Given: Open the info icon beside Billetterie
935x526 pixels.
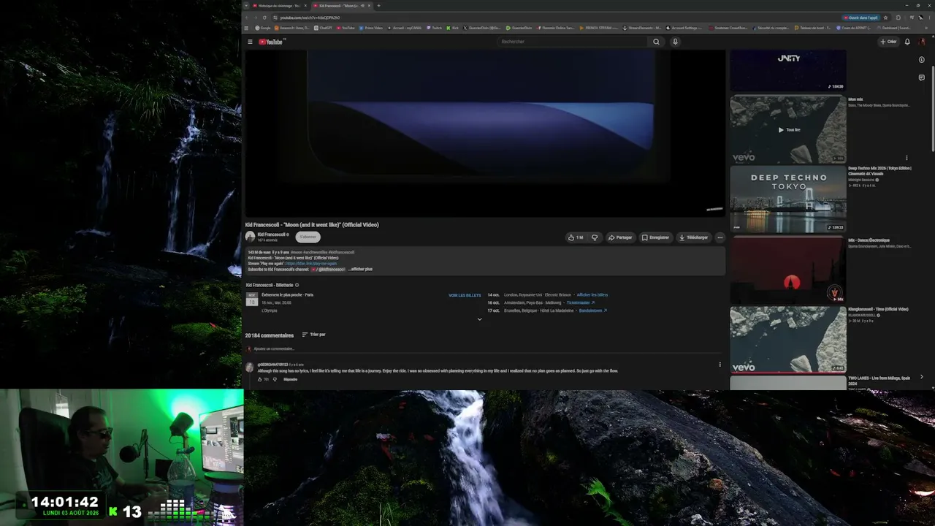Looking at the screenshot, I should pos(297,285).
